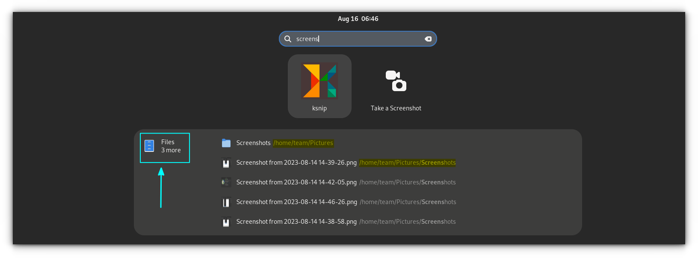
Task: Click the /home/team/Pictures path of Screenshots folder
Action: pos(303,143)
